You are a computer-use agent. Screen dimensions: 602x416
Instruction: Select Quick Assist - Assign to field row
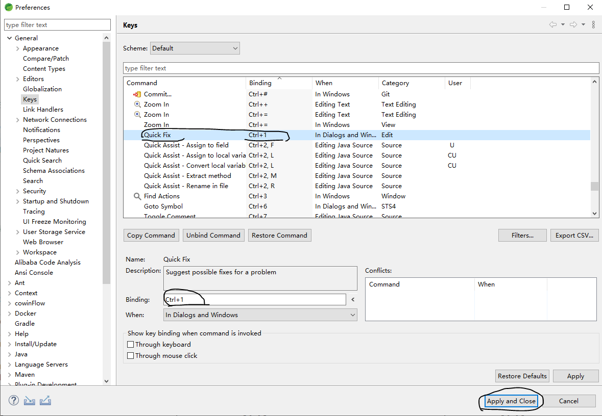(x=357, y=145)
